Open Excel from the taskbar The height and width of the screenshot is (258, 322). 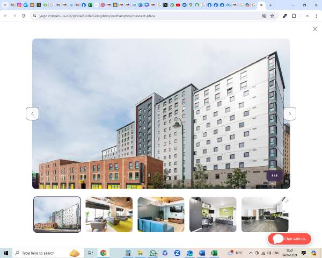tap(214, 253)
